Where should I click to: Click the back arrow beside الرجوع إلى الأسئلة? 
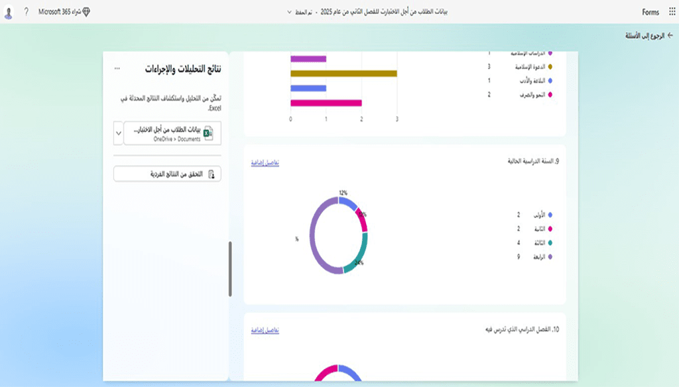click(x=670, y=36)
